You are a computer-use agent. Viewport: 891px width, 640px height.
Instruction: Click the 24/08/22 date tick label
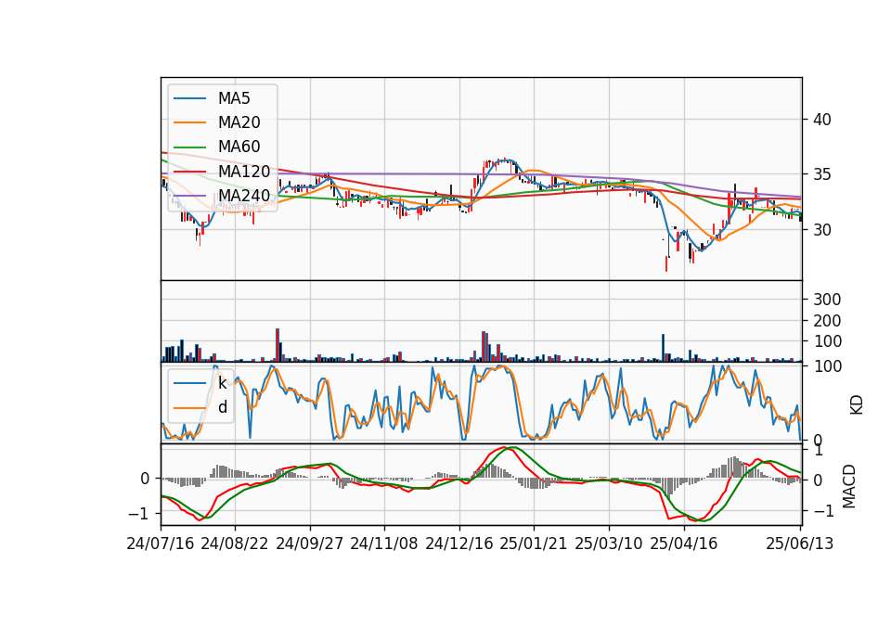[x=235, y=544]
